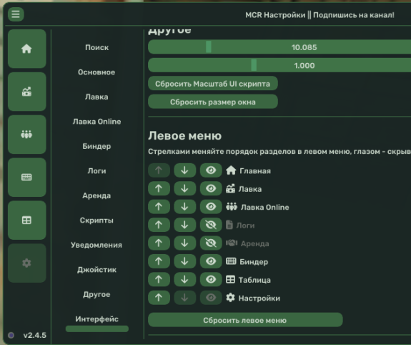Hide Главная with its eye toggle
The height and width of the screenshot is (345, 411).
point(211,170)
